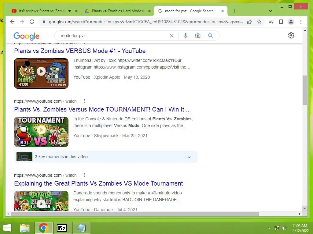This screenshot has height=234, width=313.
Task: Click the key moments preview thumbnail
Action: [24, 157]
